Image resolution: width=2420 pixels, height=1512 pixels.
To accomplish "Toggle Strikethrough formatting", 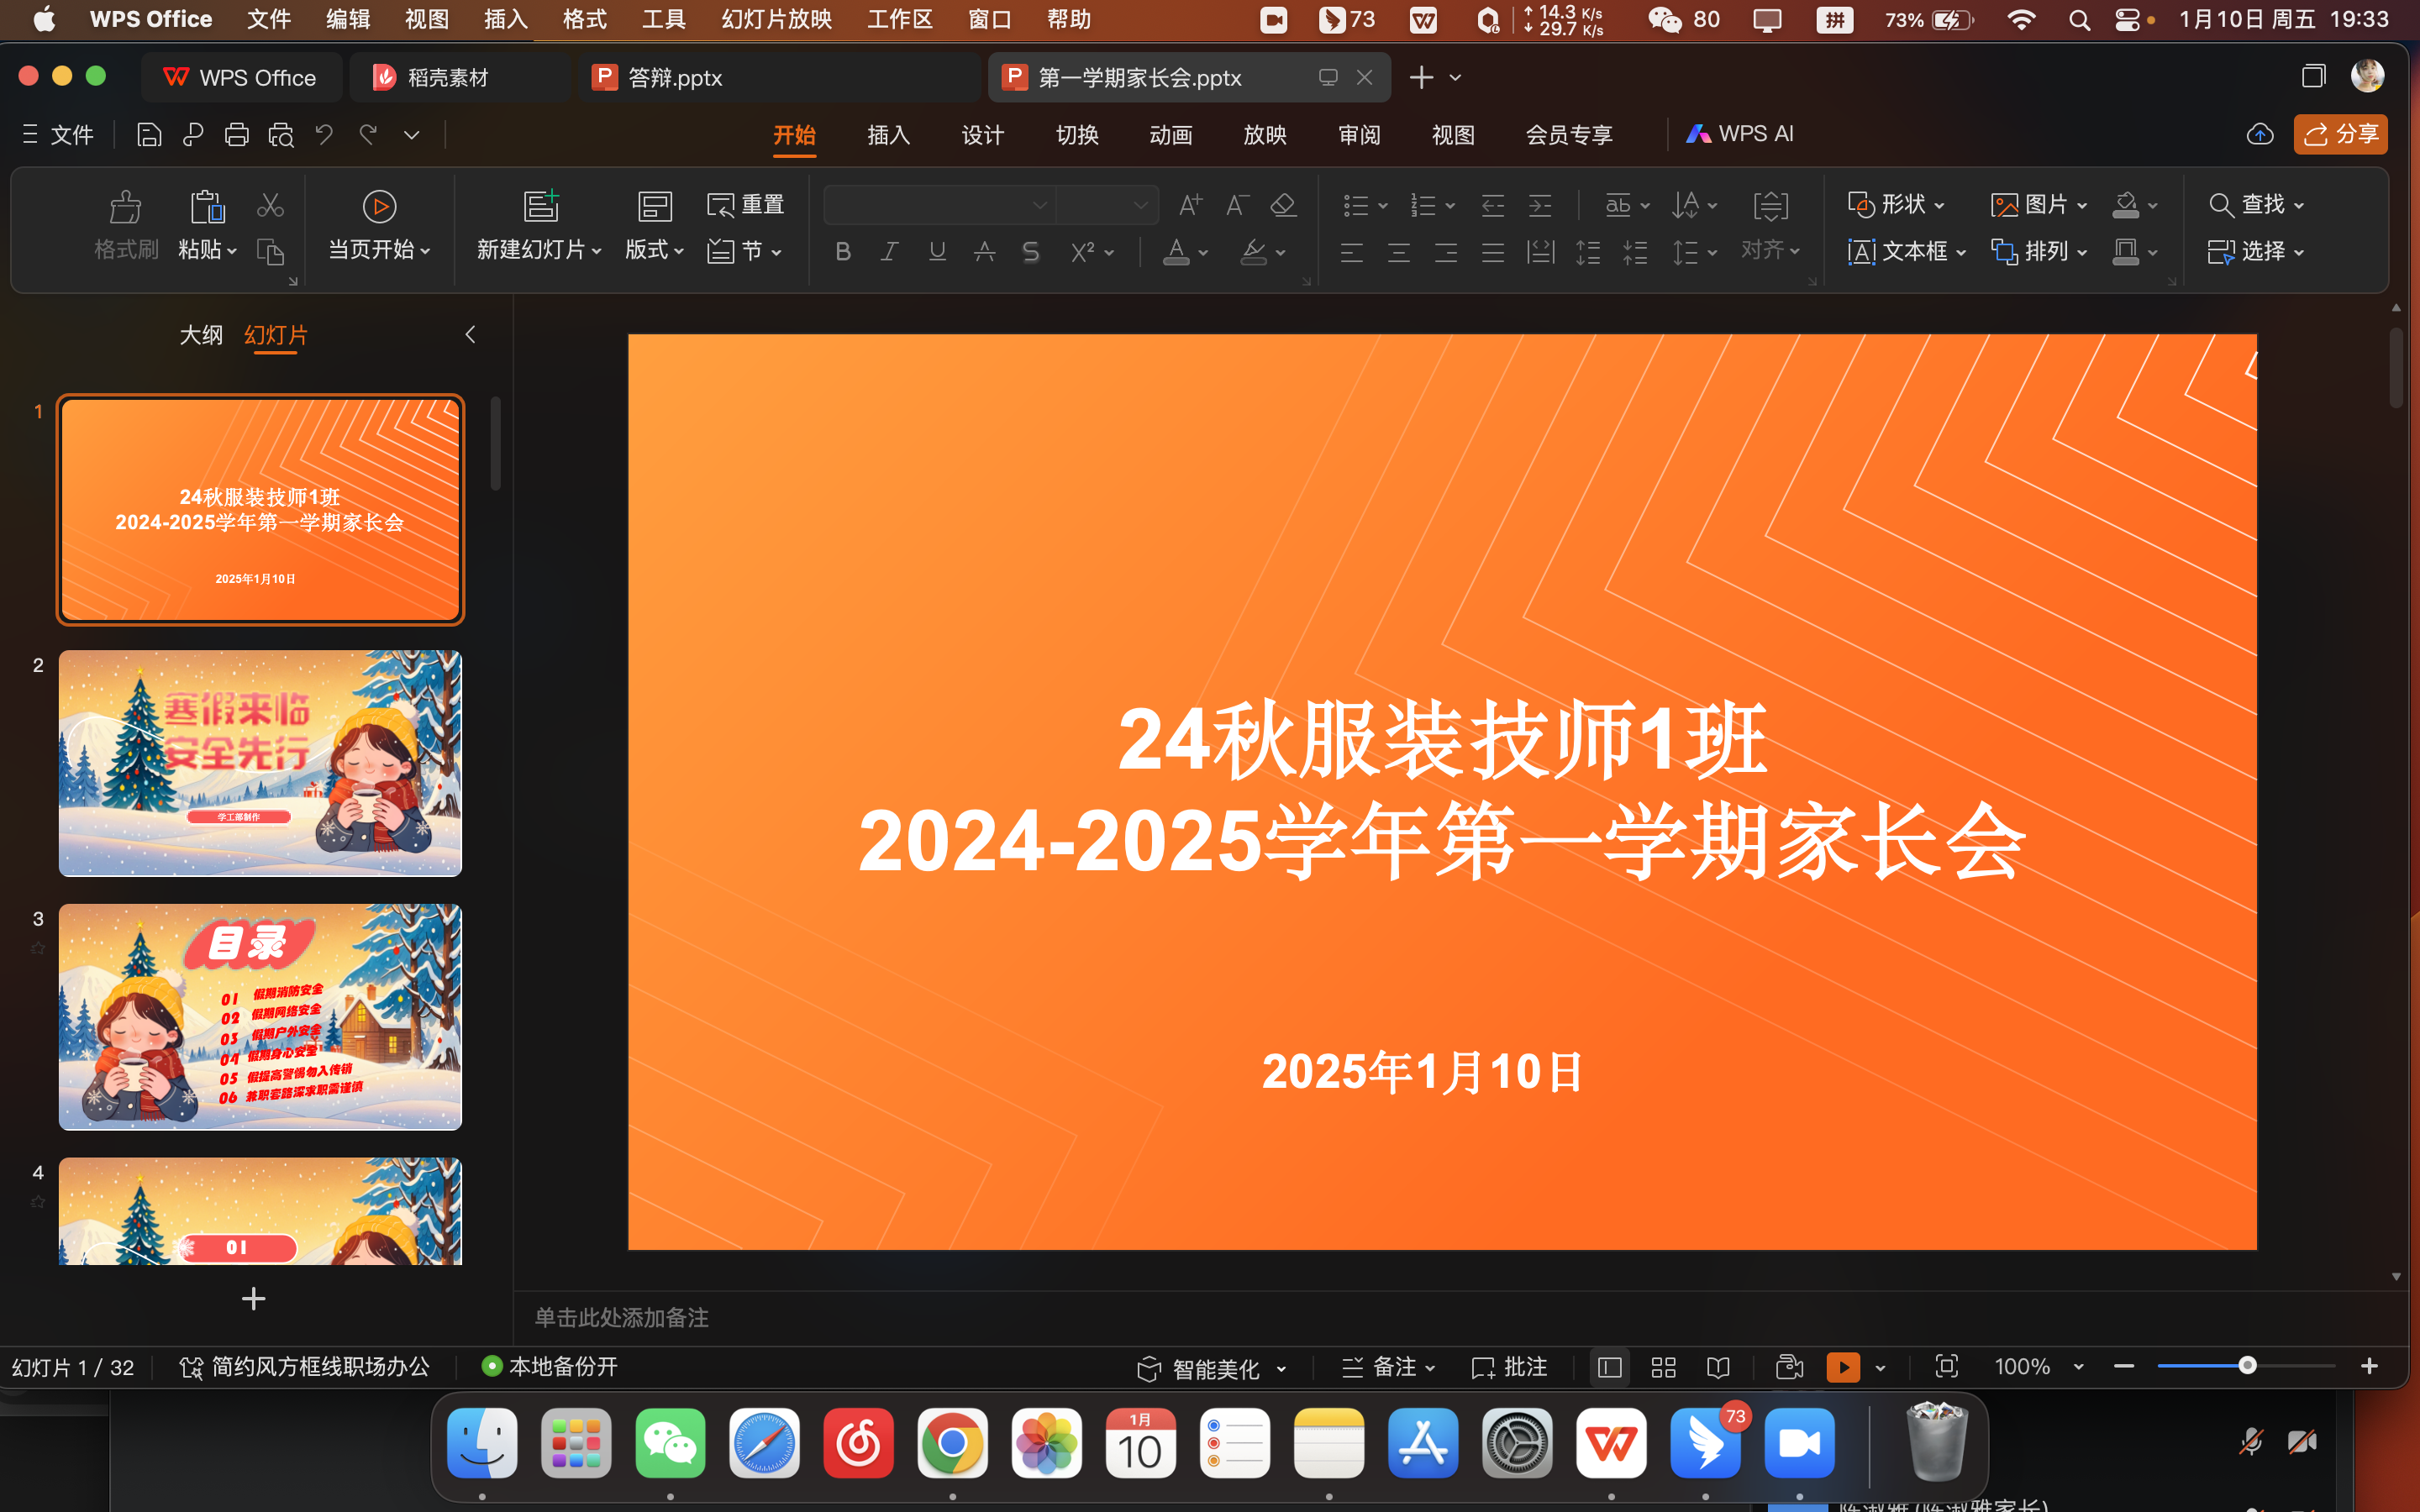I will 984,252.
